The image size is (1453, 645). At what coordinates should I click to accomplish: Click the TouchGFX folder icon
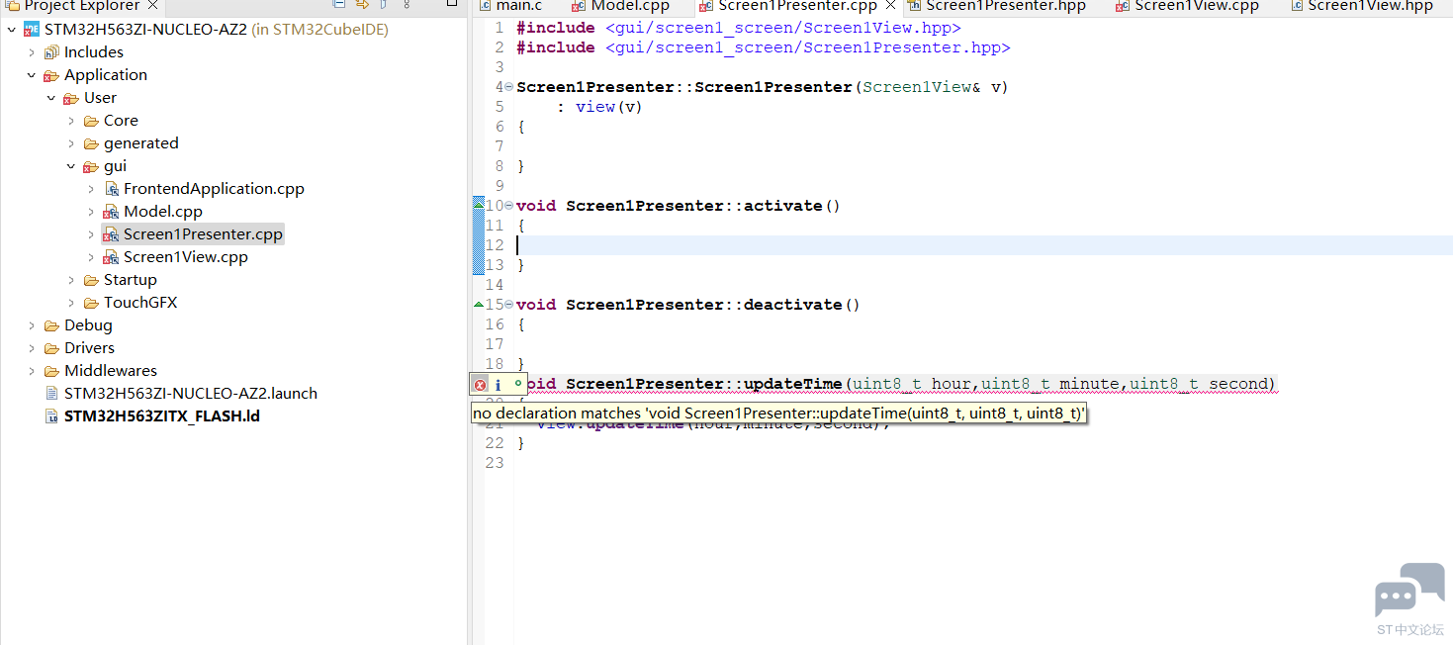91,303
